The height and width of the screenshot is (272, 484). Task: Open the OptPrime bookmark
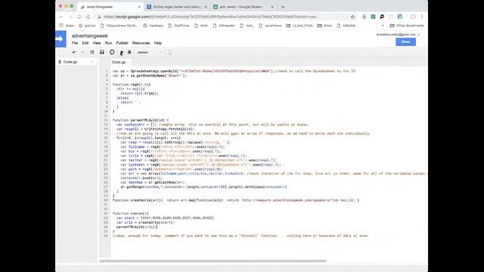178,26
